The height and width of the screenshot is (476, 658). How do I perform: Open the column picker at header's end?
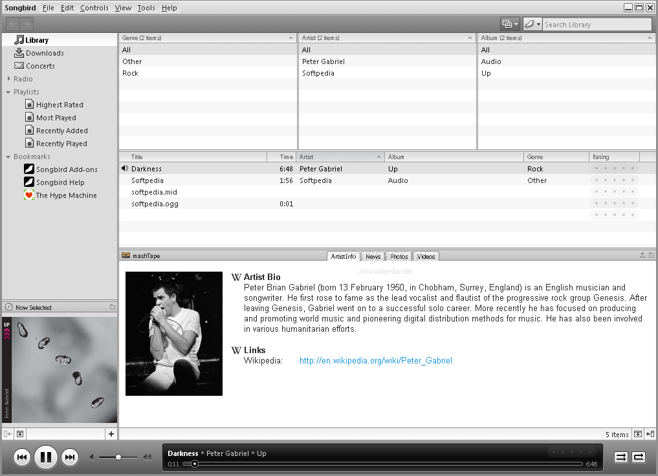coord(648,157)
